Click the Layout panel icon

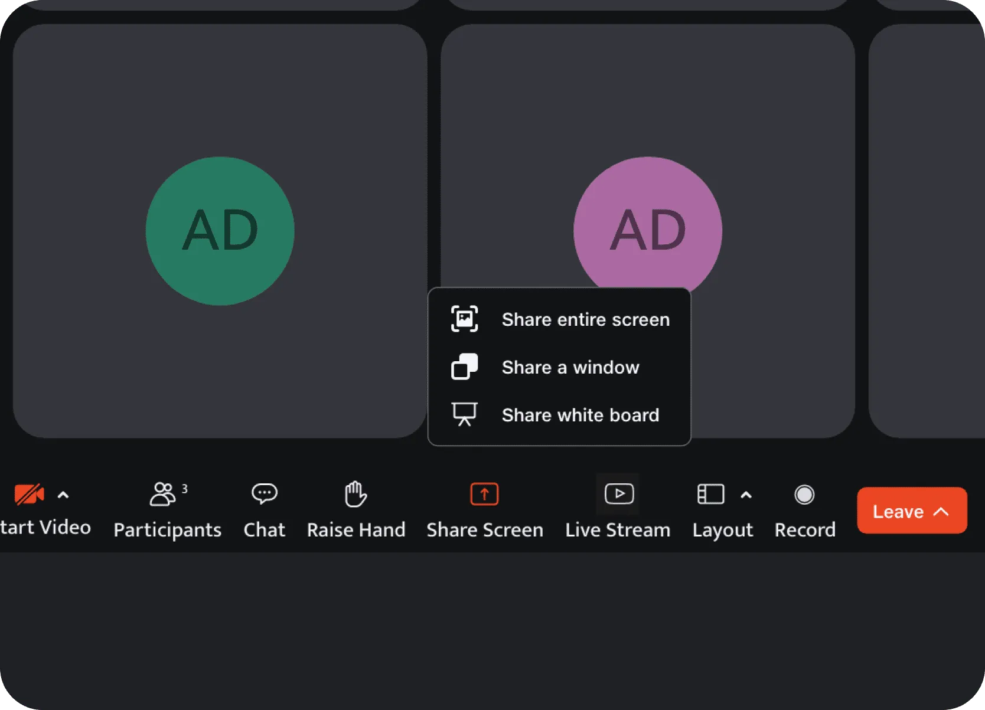click(x=710, y=494)
